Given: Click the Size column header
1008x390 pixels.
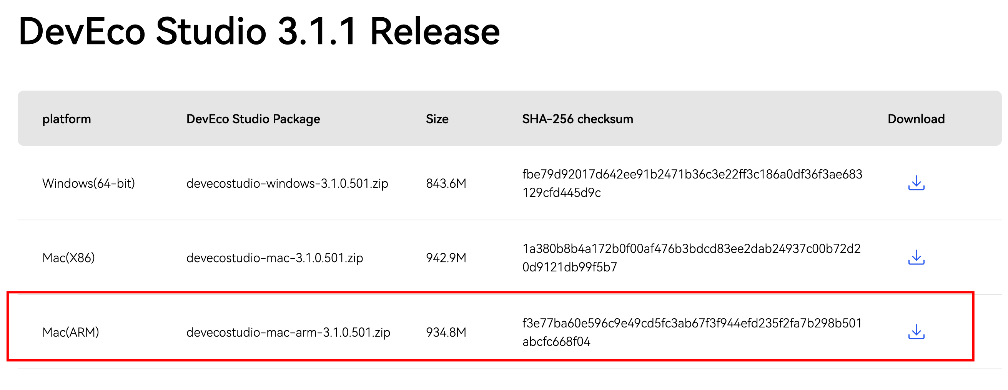Looking at the screenshot, I should tap(437, 119).
